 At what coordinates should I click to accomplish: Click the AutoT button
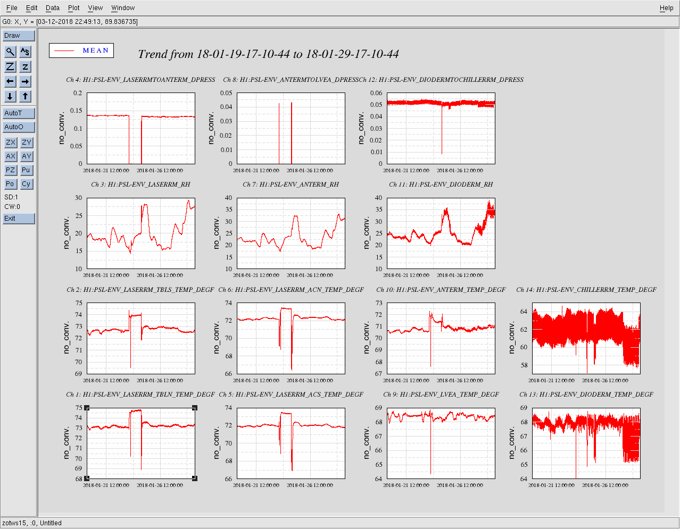(x=19, y=113)
